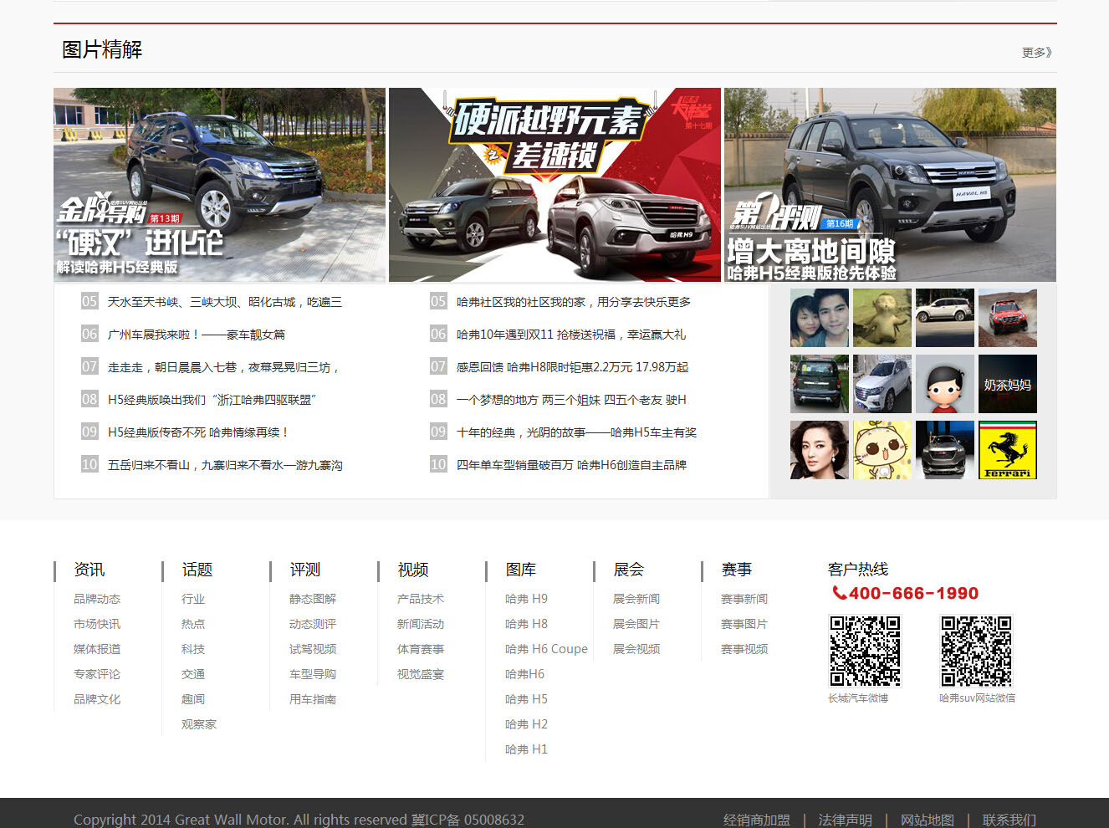
Task: Open article 走走走，朝日晨晨入七巷
Action: click(x=222, y=367)
